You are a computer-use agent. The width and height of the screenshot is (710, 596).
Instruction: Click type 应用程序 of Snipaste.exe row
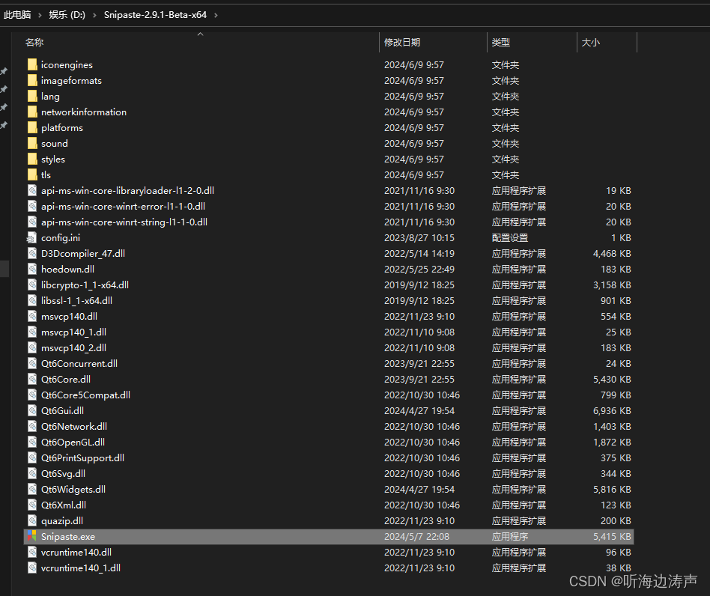point(510,537)
